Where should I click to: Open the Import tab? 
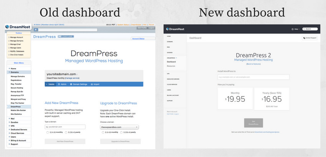[x=95, y=84]
